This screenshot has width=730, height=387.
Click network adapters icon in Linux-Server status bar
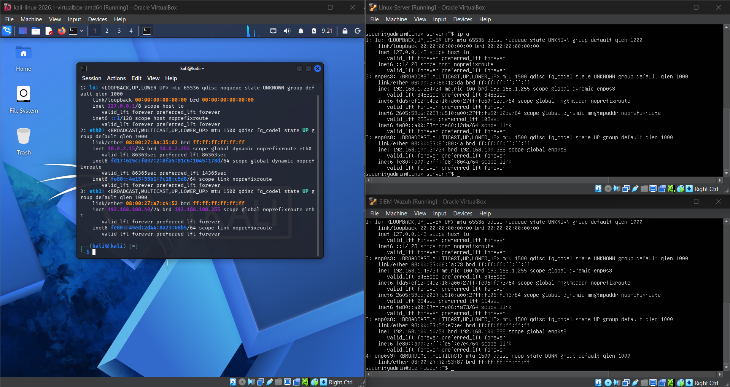point(626,189)
